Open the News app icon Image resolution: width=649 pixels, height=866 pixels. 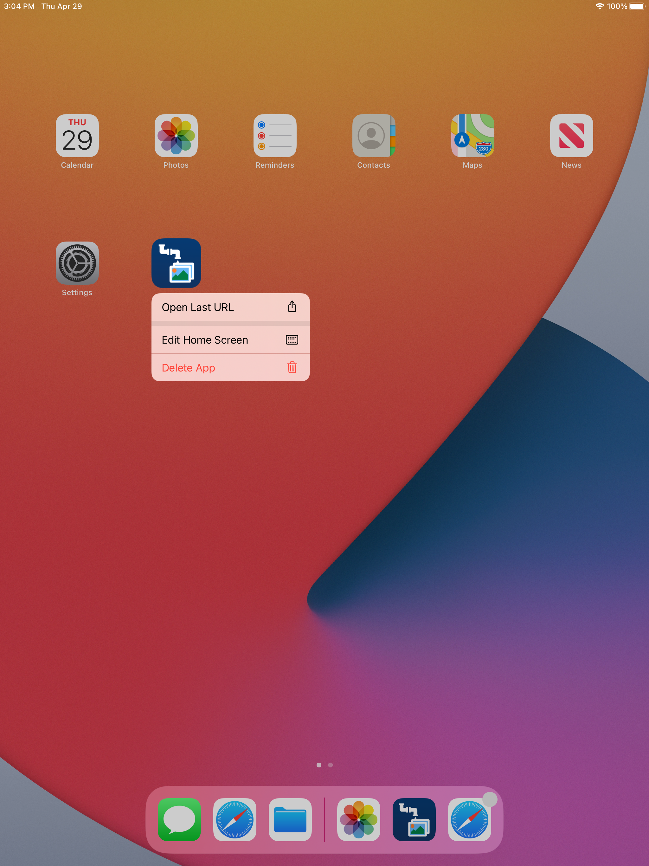click(571, 135)
